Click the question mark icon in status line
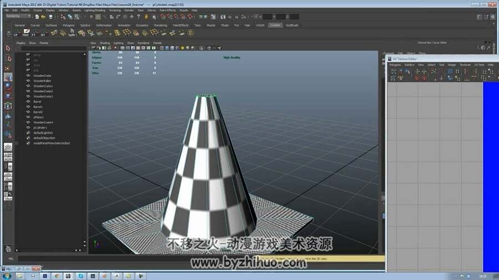 tap(139, 17)
